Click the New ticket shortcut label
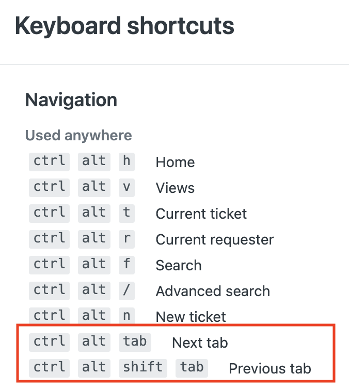Image resolution: width=349 pixels, height=390 pixels. click(x=191, y=317)
